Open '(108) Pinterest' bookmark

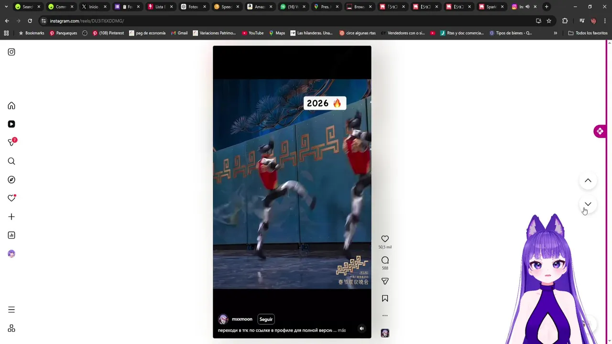108,33
